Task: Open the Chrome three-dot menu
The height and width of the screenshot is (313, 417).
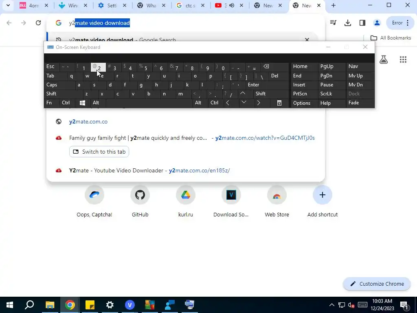Action: (x=408, y=23)
